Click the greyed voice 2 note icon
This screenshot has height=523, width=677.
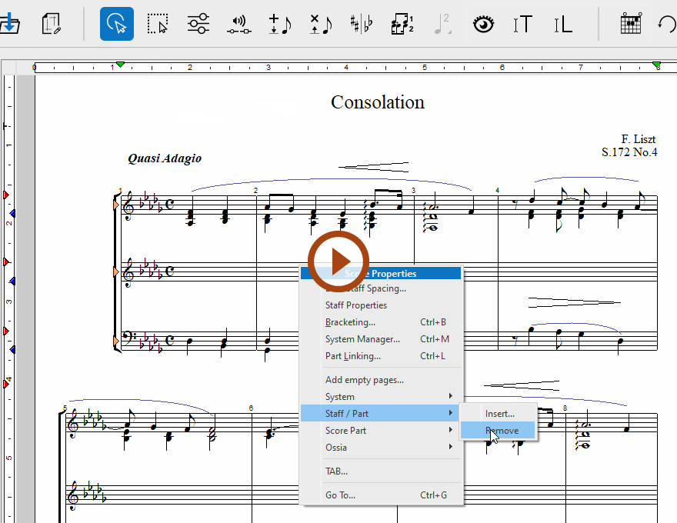coord(442,24)
